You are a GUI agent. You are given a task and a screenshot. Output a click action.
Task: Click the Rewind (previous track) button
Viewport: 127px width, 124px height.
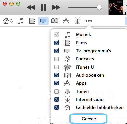click(31, 7)
